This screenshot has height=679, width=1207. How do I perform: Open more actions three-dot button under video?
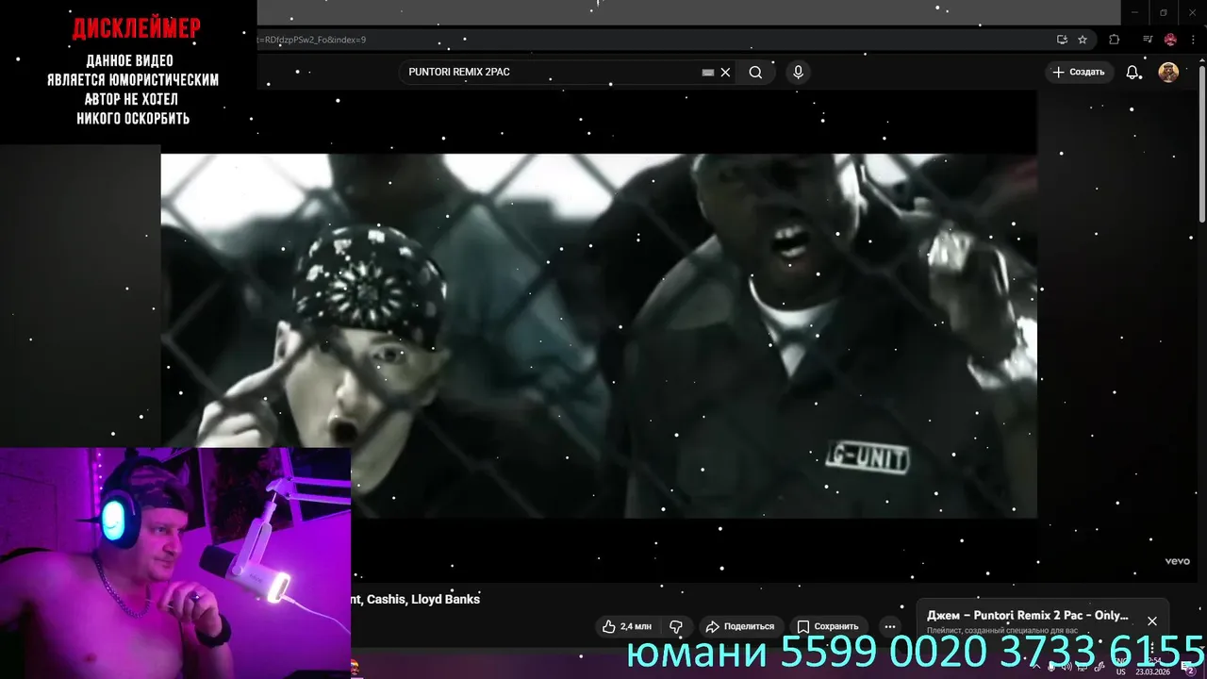click(889, 626)
